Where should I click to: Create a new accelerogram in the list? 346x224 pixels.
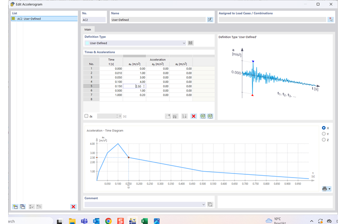15,207
